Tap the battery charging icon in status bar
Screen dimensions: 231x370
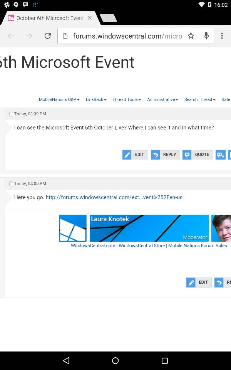[209, 5]
